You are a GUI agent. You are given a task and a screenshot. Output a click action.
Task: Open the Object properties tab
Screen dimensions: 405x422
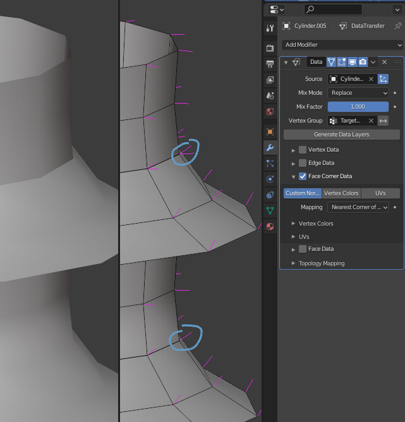pos(270,131)
